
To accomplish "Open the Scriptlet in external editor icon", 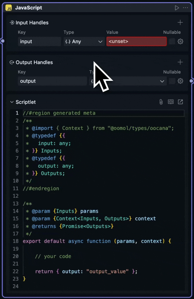I will (x=180, y=102).
